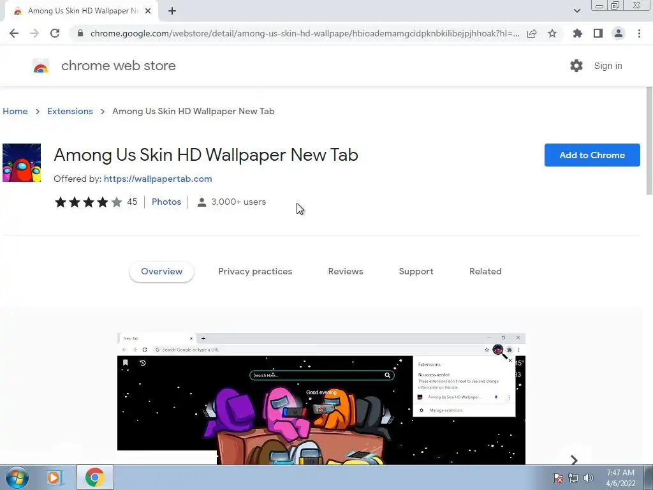Show next screenshot with right chevron

[x=574, y=460]
